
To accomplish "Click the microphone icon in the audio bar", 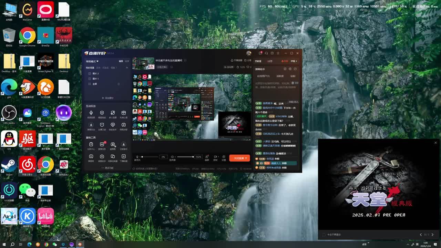I will click(137, 157).
